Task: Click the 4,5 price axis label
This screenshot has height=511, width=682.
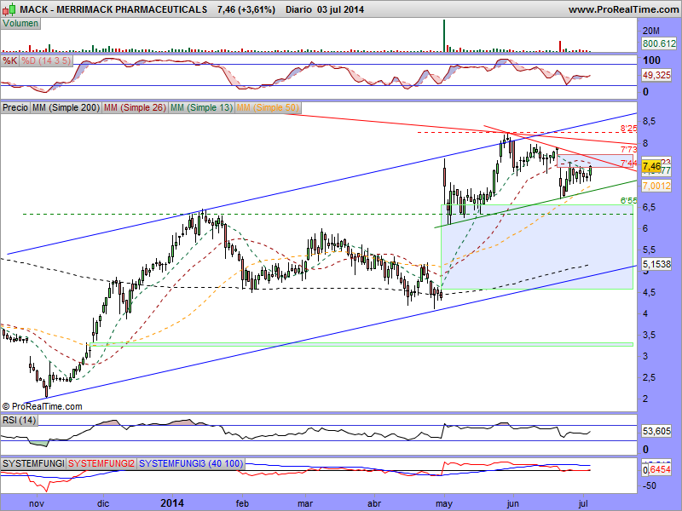Action: pos(649,292)
